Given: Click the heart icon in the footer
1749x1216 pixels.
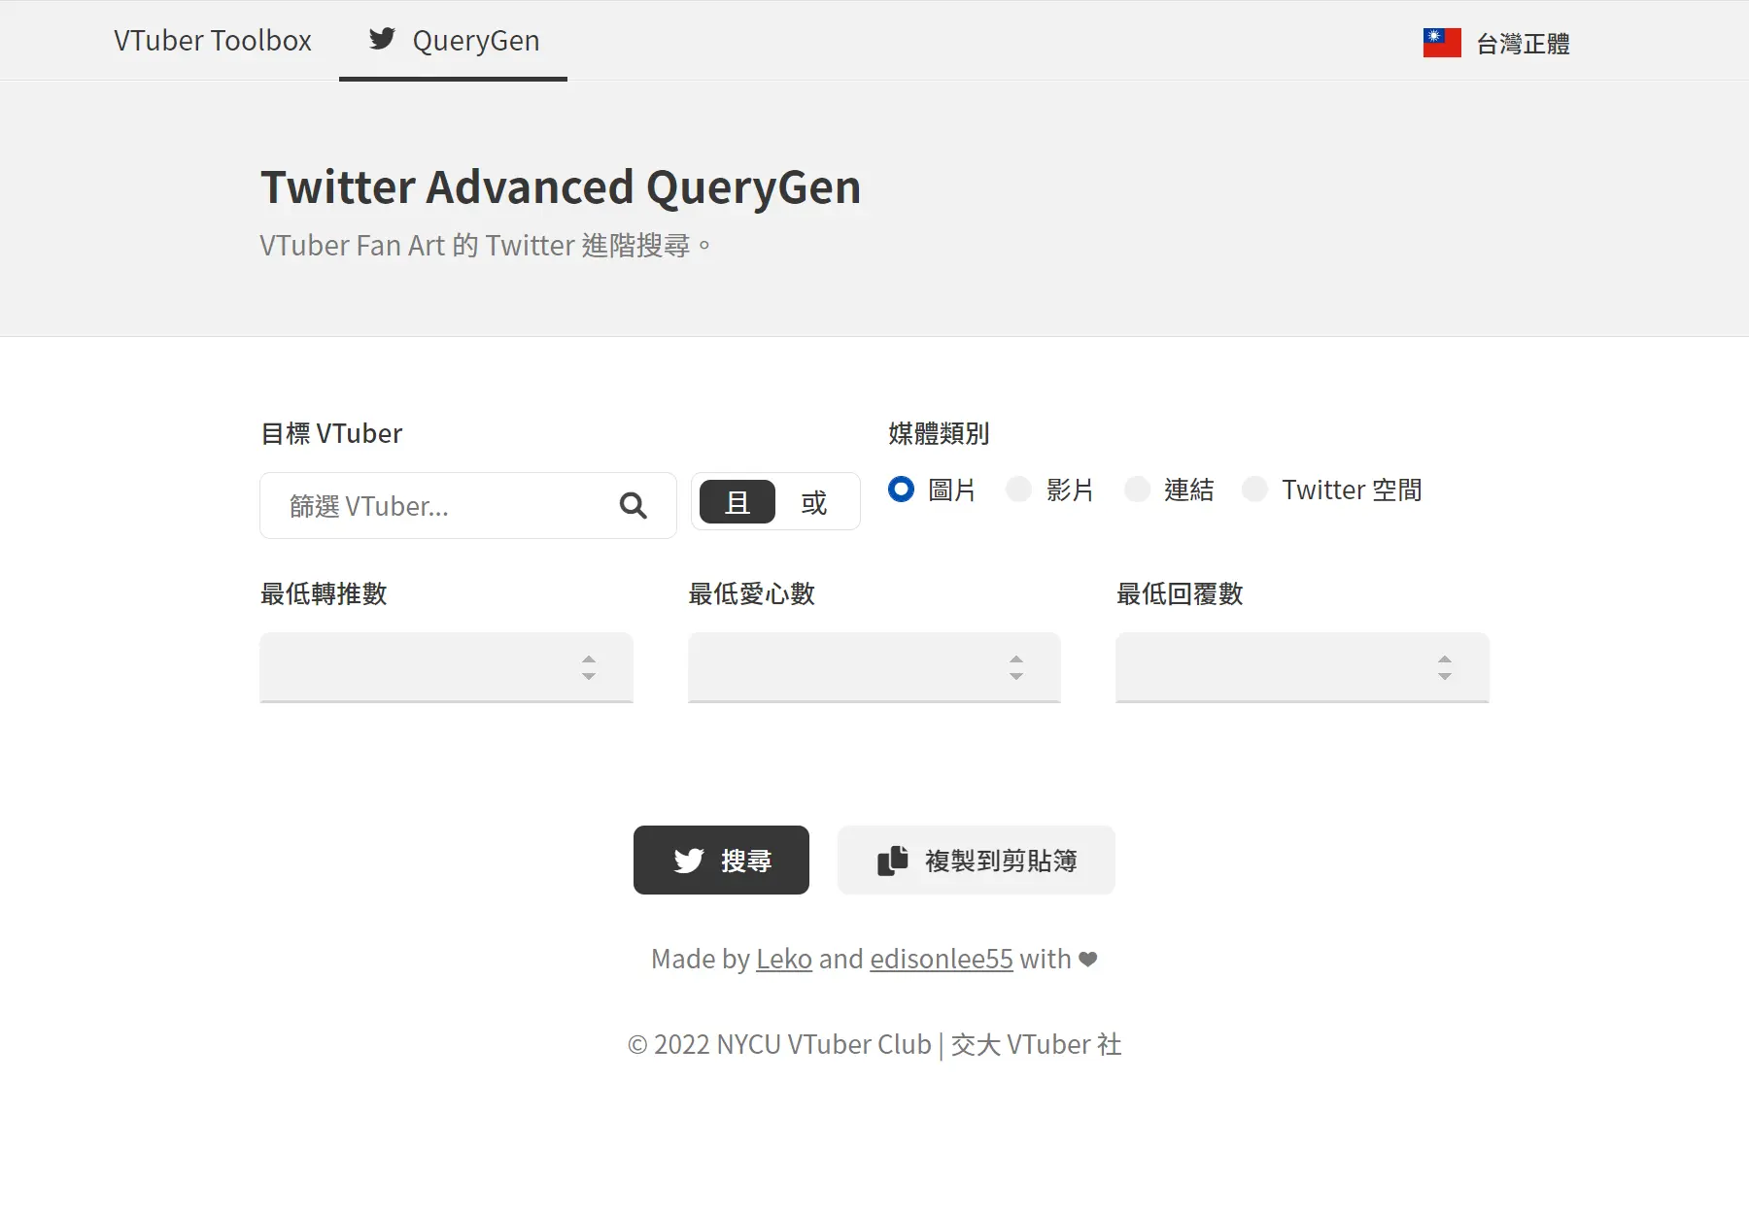Looking at the screenshot, I should point(1088,960).
